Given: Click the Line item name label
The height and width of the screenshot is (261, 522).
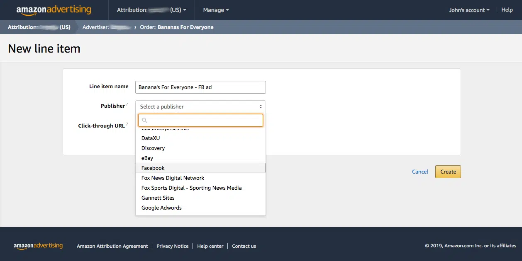Looking at the screenshot, I should tap(109, 87).
